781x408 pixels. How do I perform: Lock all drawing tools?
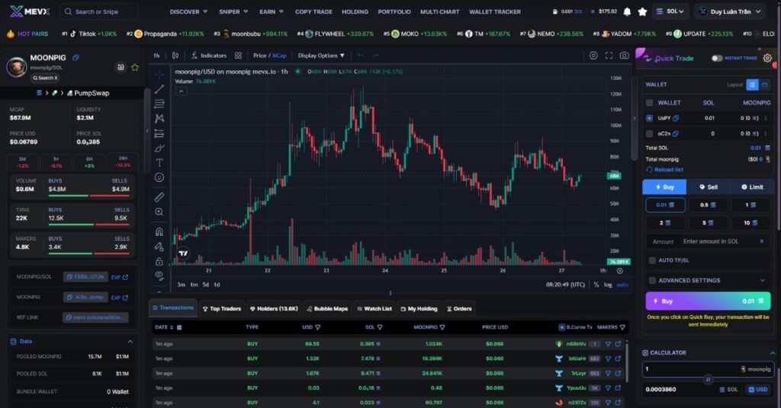159,261
